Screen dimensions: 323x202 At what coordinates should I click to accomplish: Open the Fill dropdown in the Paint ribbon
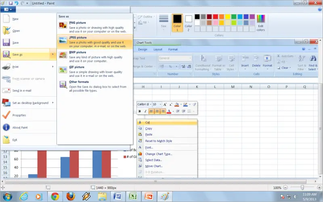[x=144, y=23]
